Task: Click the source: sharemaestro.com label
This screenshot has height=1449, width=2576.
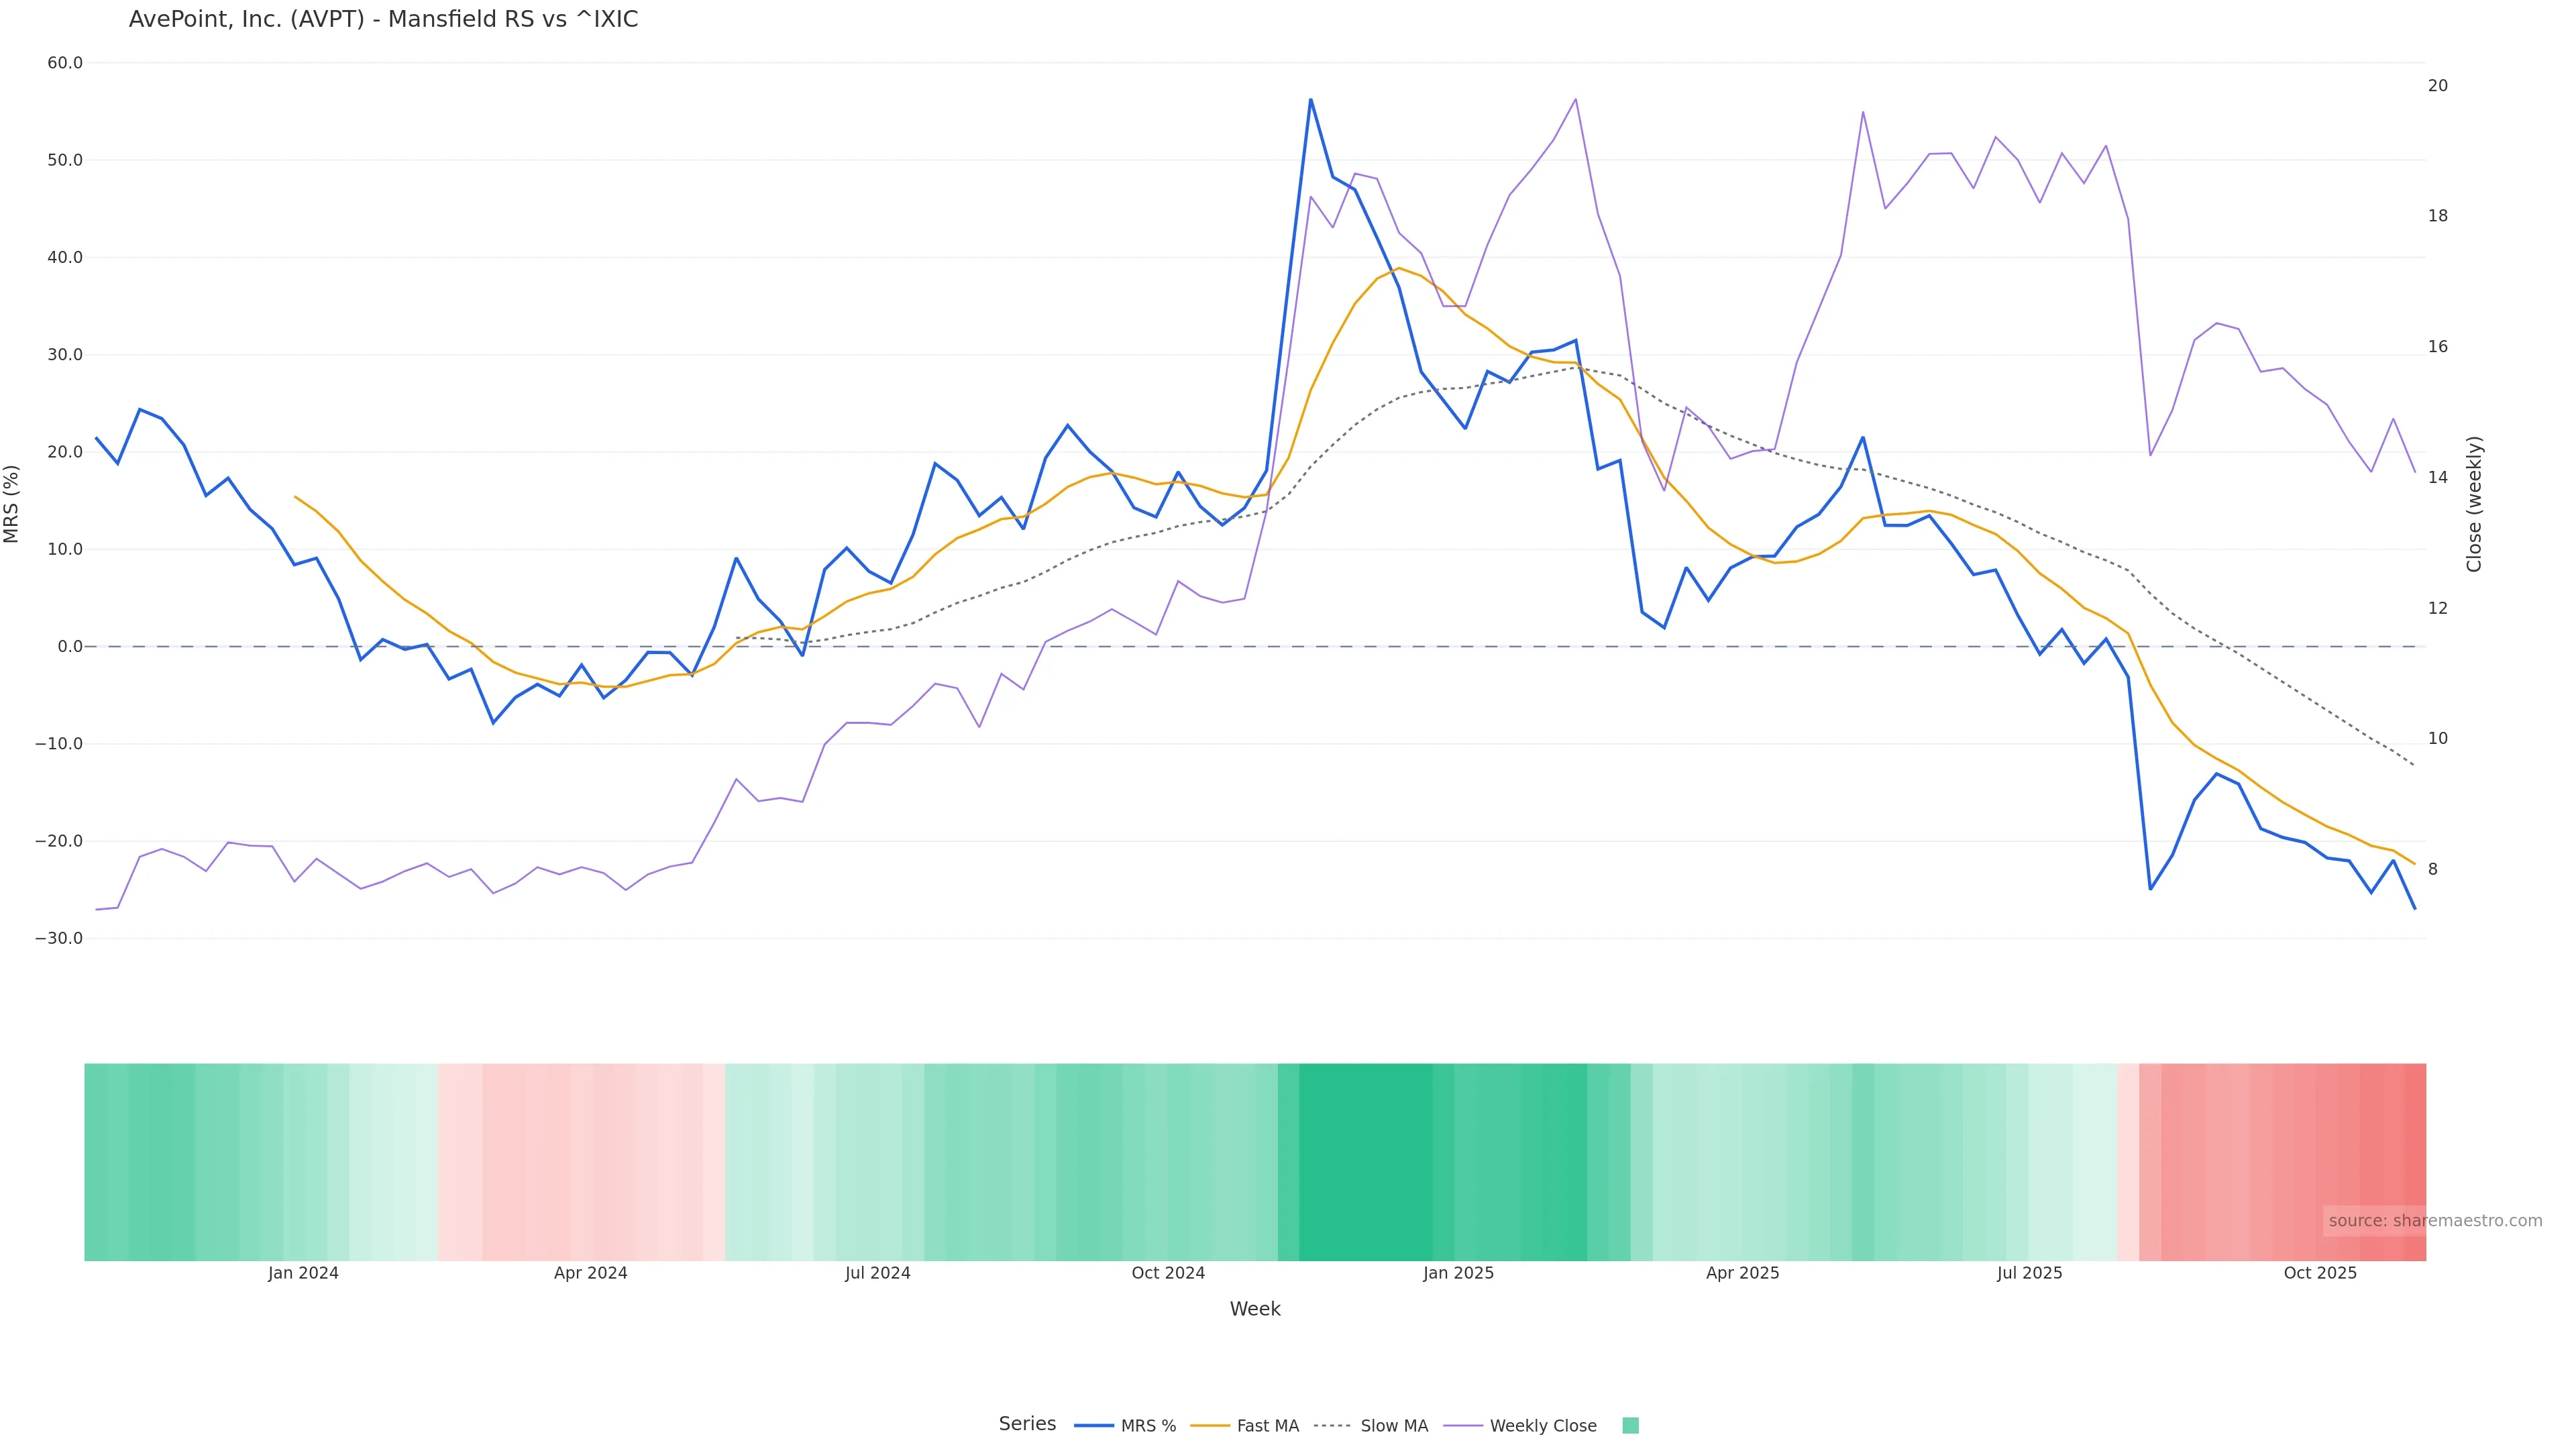Action: click(2435, 1221)
